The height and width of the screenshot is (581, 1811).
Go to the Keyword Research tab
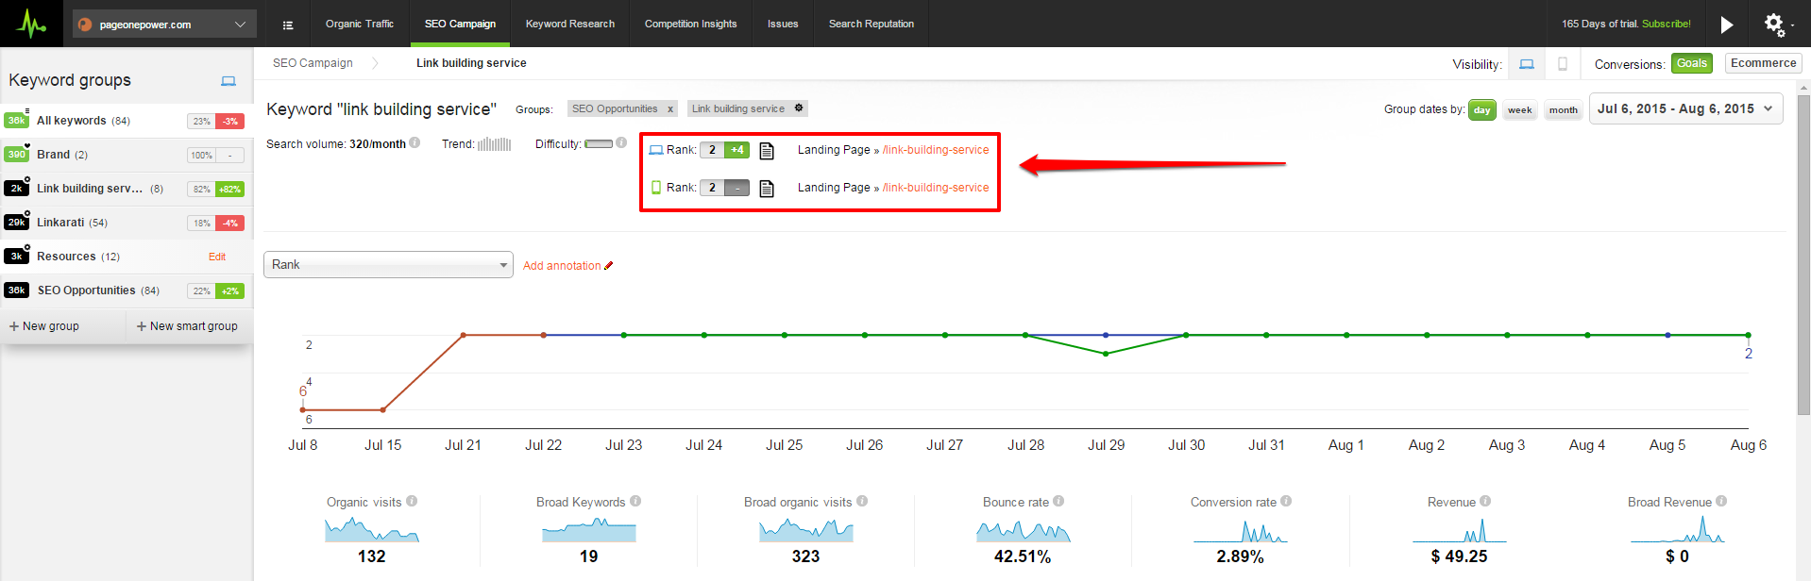(x=569, y=25)
